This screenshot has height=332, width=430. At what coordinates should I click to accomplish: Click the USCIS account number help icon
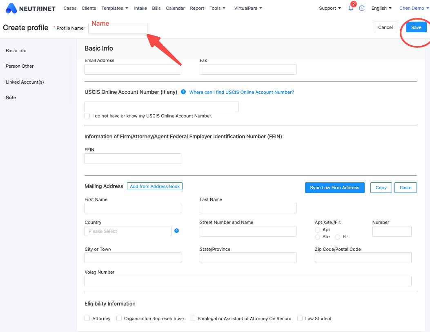(183, 92)
